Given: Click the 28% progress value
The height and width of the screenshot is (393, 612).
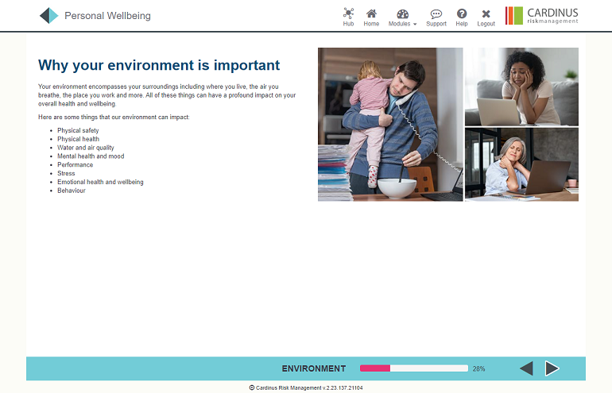Looking at the screenshot, I should (x=478, y=369).
